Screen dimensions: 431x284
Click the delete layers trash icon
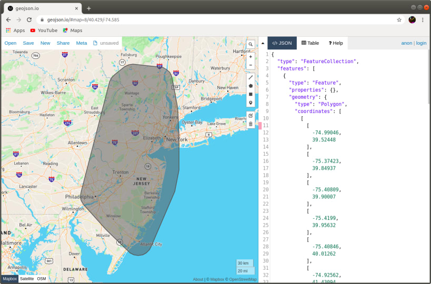click(250, 124)
